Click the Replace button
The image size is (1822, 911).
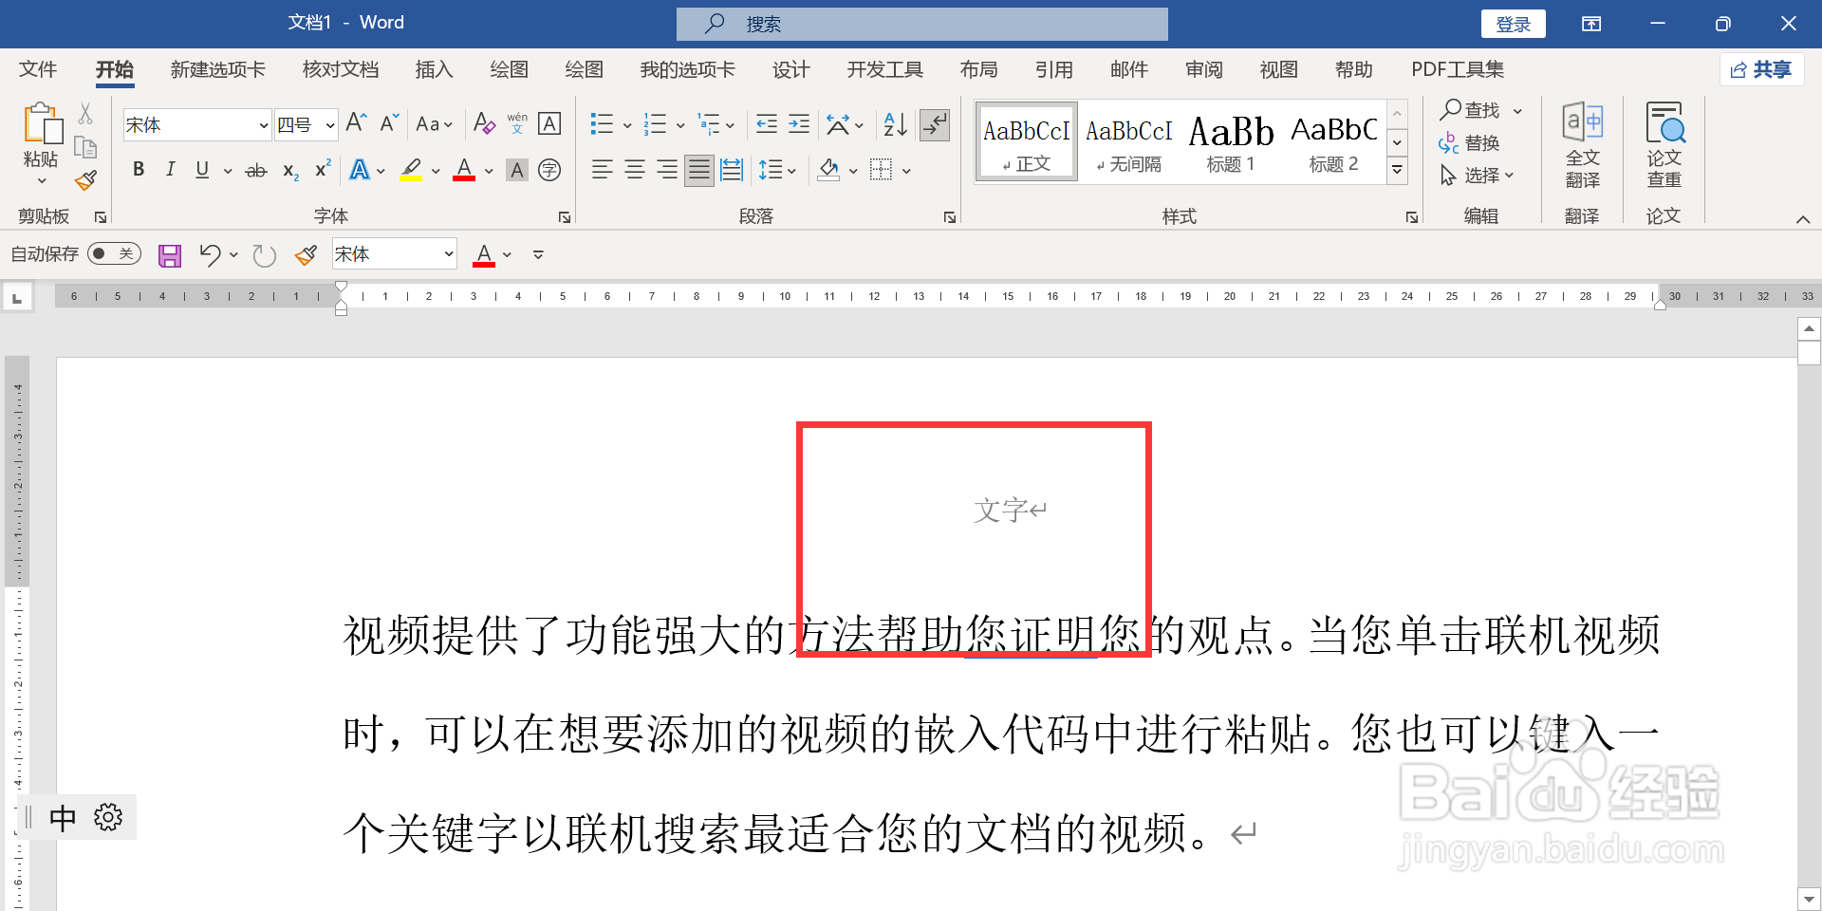[x=1469, y=143]
